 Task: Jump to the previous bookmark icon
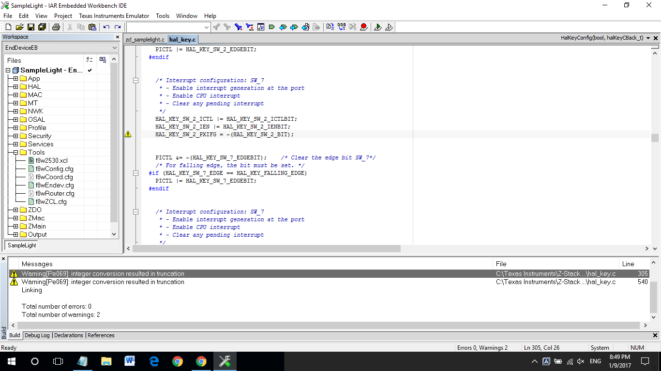click(x=283, y=27)
